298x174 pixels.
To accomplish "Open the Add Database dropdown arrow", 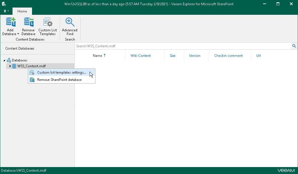I will (18, 34).
